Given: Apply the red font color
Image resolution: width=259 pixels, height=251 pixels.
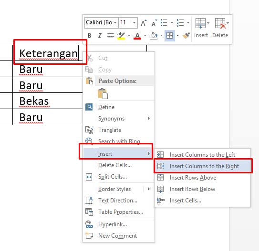Looking at the screenshot, I should [137, 36].
